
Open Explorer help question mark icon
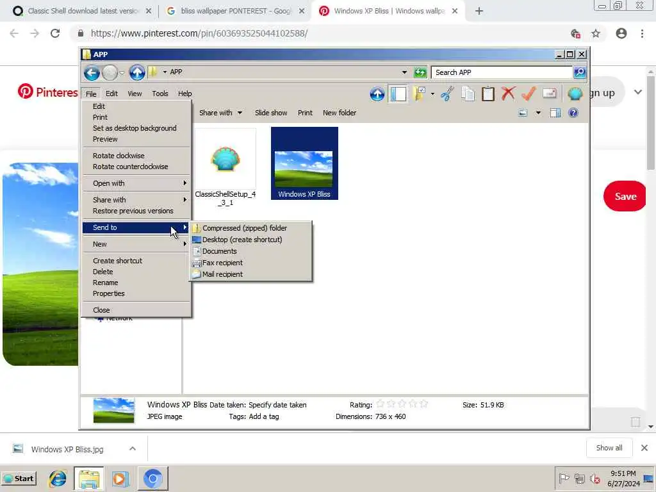(573, 113)
